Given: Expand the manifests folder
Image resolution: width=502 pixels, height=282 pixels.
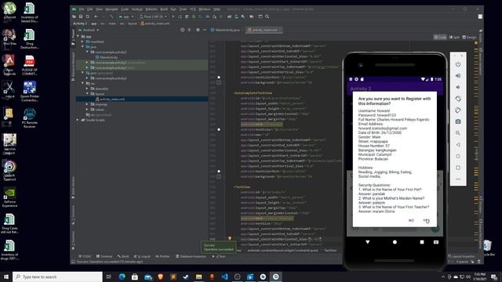Looking at the screenshot, I should 82,42.
